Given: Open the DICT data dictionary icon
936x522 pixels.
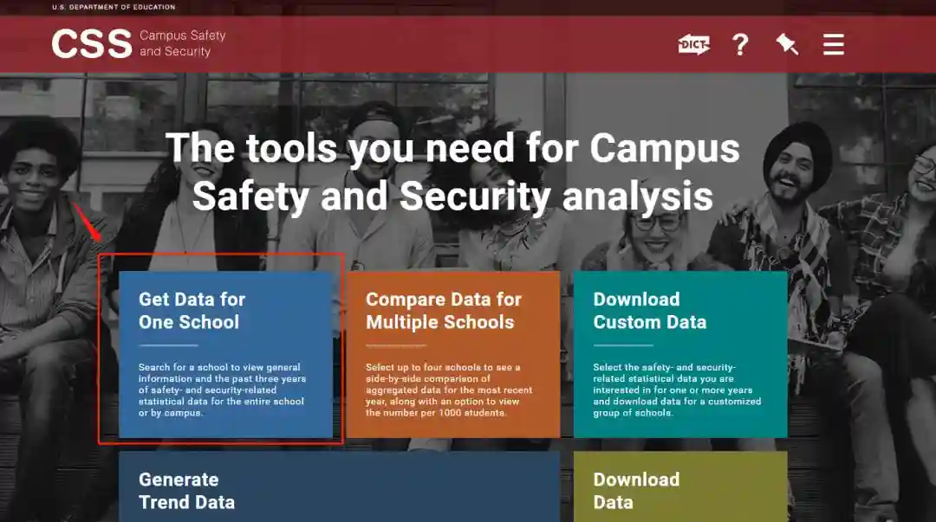Looking at the screenshot, I should (x=693, y=44).
